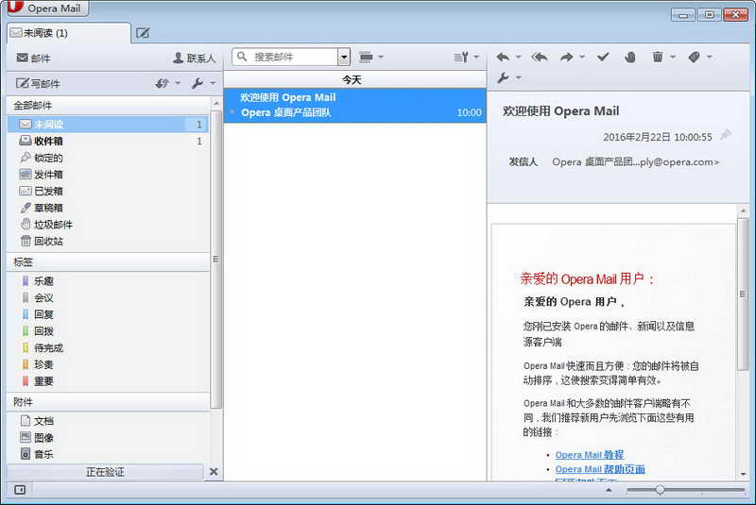The width and height of the screenshot is (756, 505).
Task: Click the spam hand icon in toolbar
Action: pyautogui.click(x=629, y=57)
